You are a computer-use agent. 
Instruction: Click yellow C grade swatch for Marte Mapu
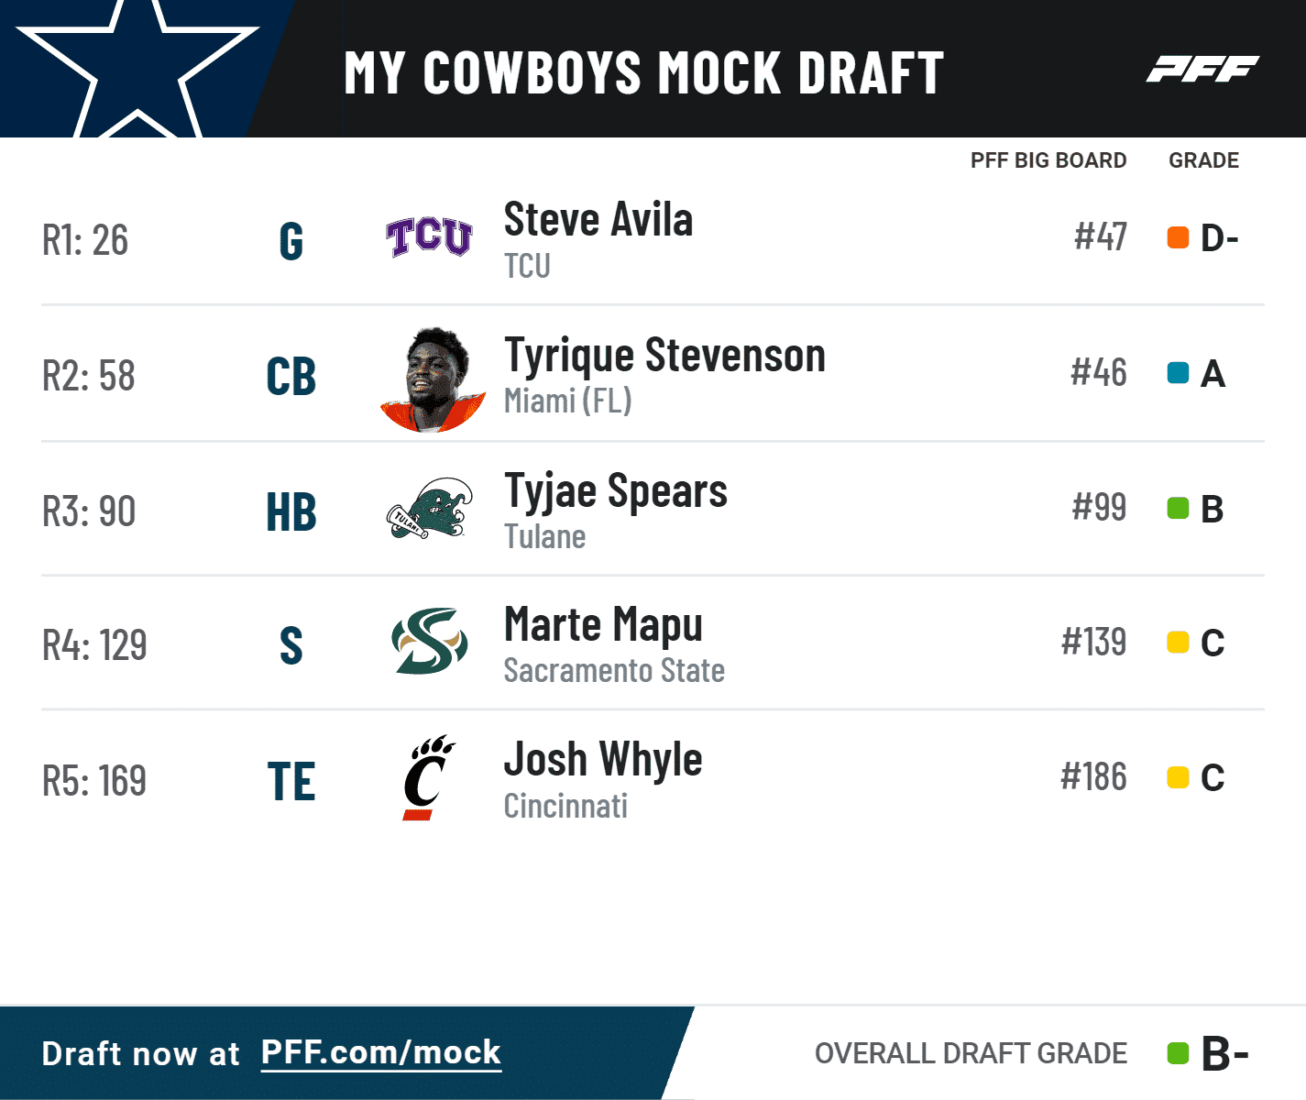[1178, 643]
